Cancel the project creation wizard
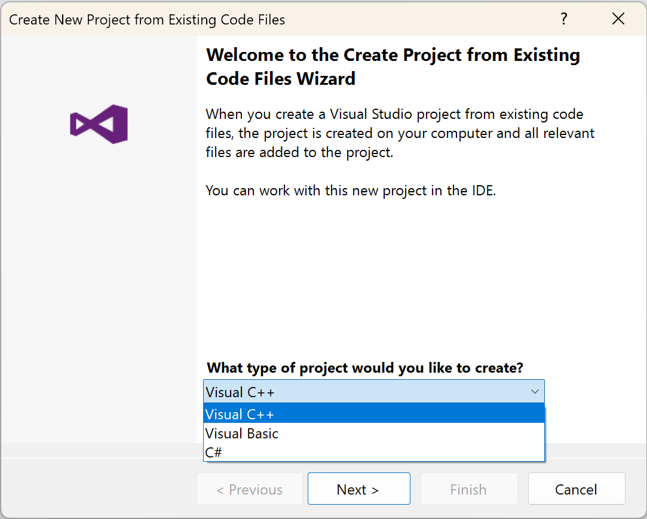This screenshot has width=647, height=519. pos(576,489)
